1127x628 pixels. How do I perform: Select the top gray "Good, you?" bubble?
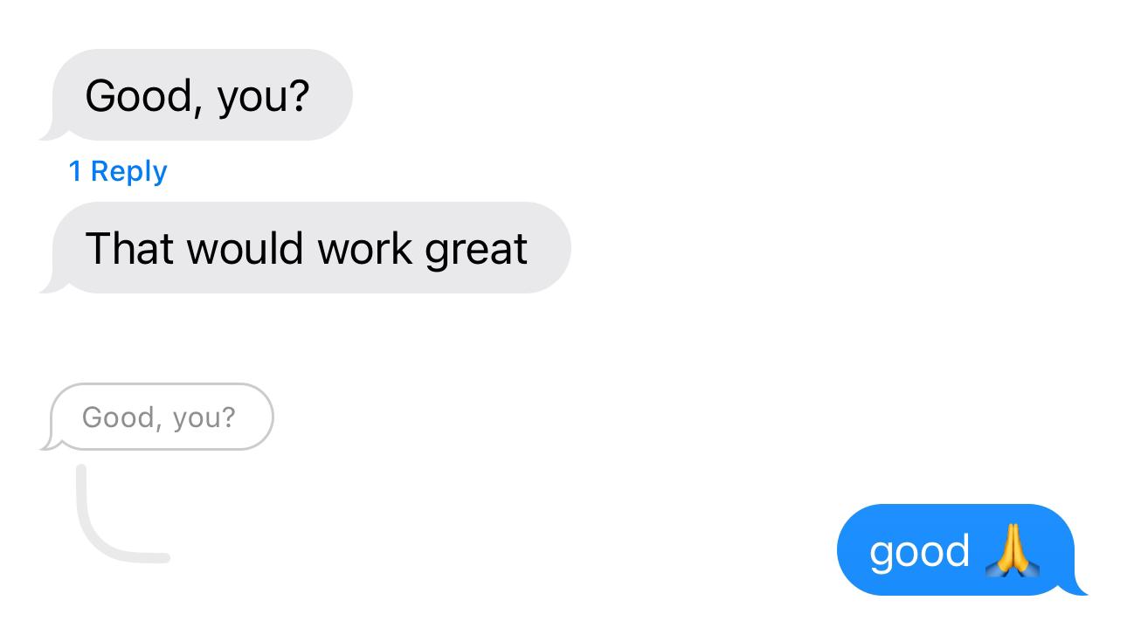point(201,95)
